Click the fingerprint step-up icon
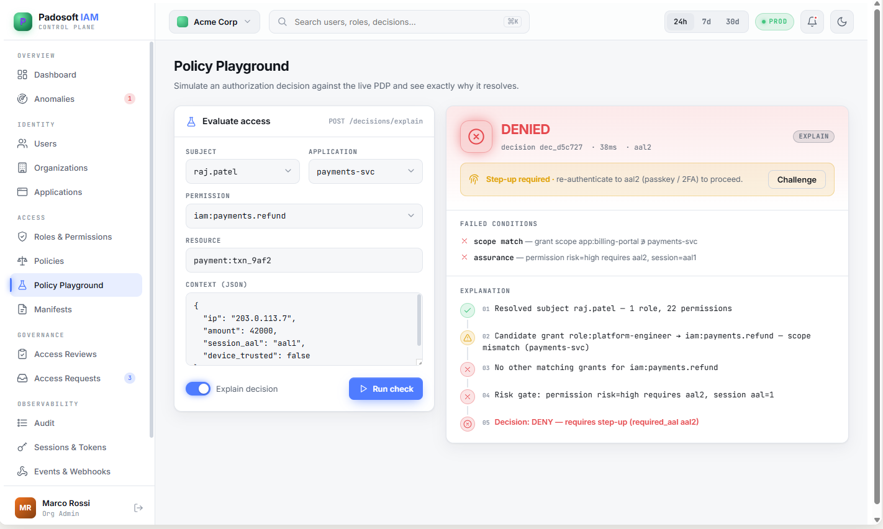The width and height of the screenshot is (883, 529). tap(474, 179)
